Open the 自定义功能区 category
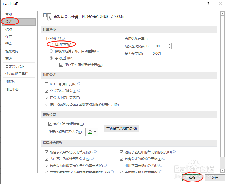The image size is (227, 184). (x=19, y=67)
